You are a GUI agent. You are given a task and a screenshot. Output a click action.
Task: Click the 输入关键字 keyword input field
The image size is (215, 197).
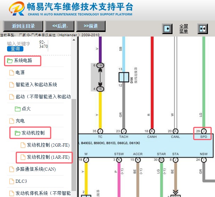18,44
